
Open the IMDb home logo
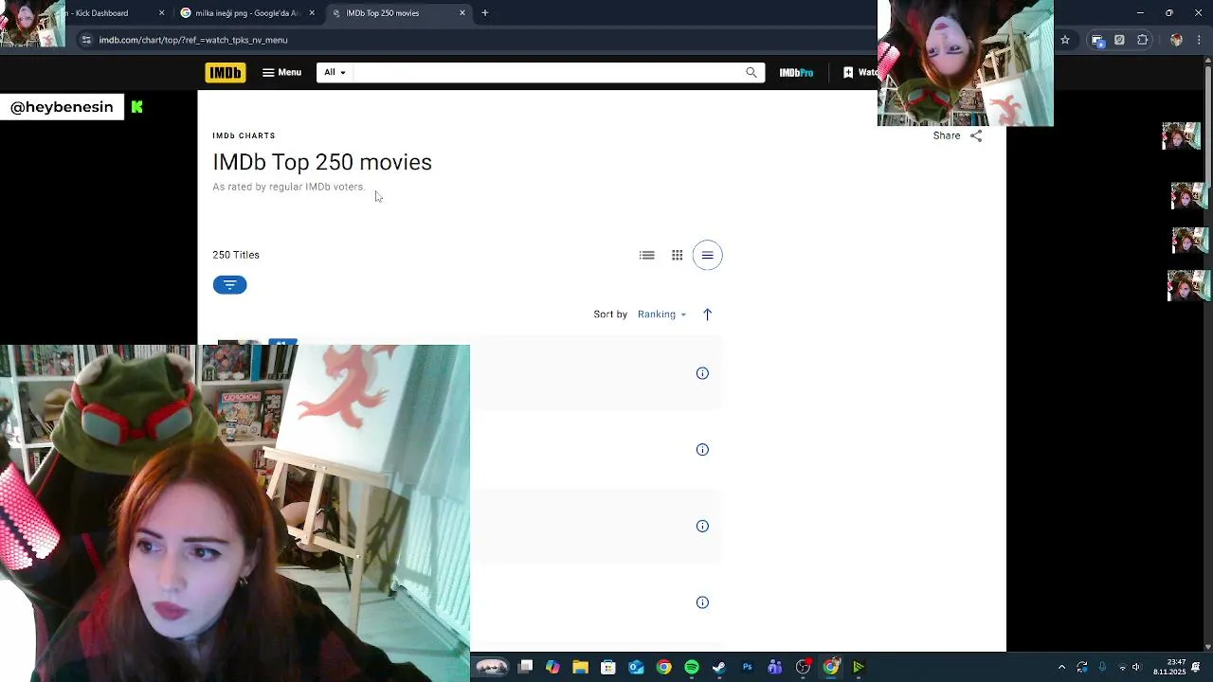pos(226,72)
